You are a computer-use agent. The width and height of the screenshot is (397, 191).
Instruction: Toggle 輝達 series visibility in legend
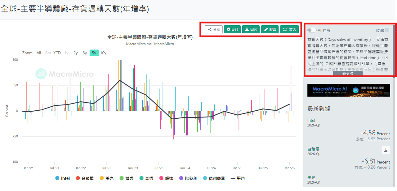(167, 178)
